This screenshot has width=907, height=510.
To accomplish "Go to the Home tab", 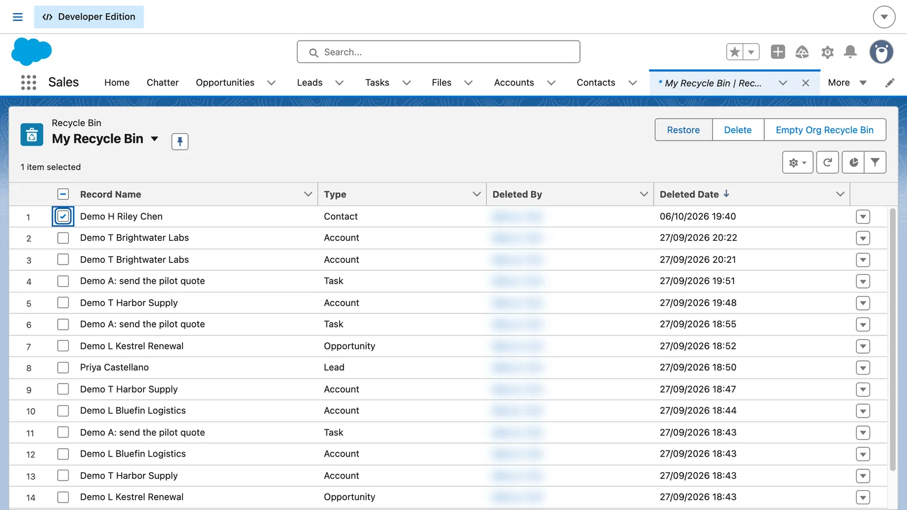I will coord(117,83).
